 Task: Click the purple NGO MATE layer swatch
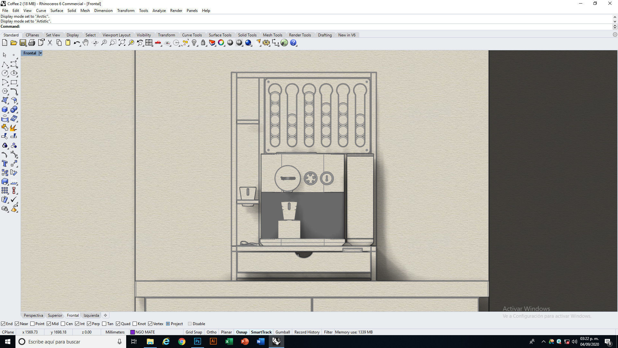click(132, 332)
